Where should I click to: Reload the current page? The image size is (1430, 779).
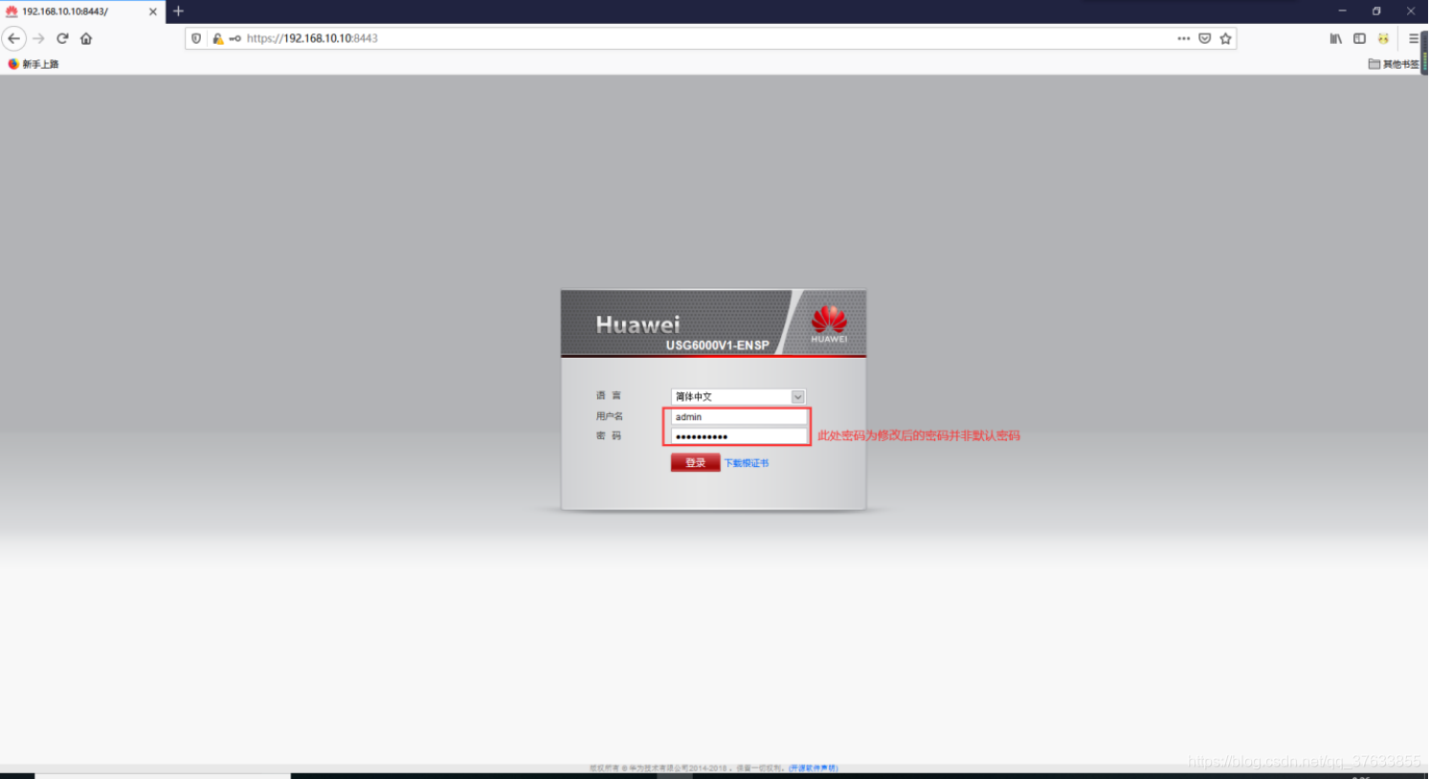pyautogui.click(x=62, y=38)
